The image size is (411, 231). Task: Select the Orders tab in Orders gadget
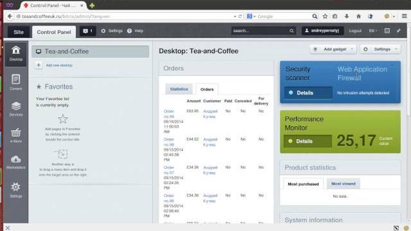pyautogui.click(x=207, y=89)
